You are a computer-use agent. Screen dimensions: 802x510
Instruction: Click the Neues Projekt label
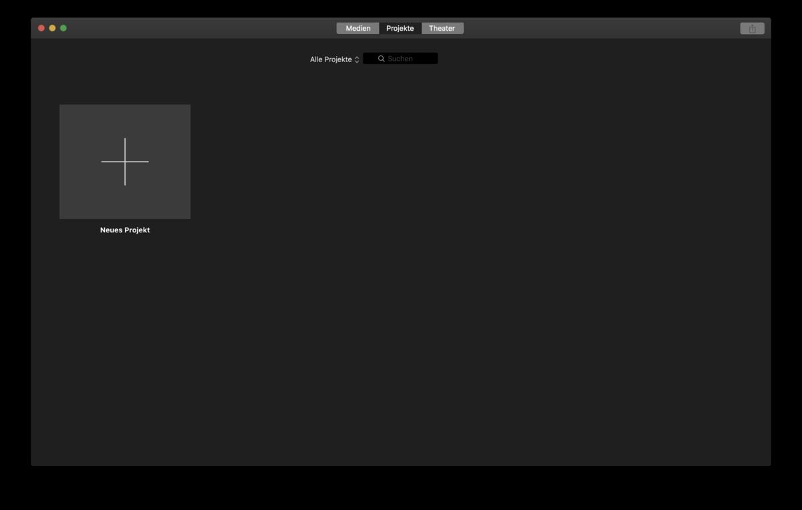click(125, 230)
